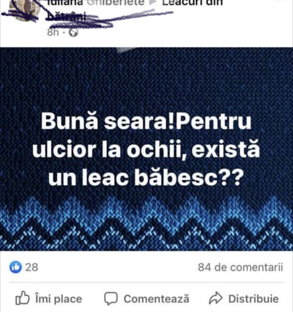Select the Comentează label to comment
293x312 pixels.
point(156,299)
